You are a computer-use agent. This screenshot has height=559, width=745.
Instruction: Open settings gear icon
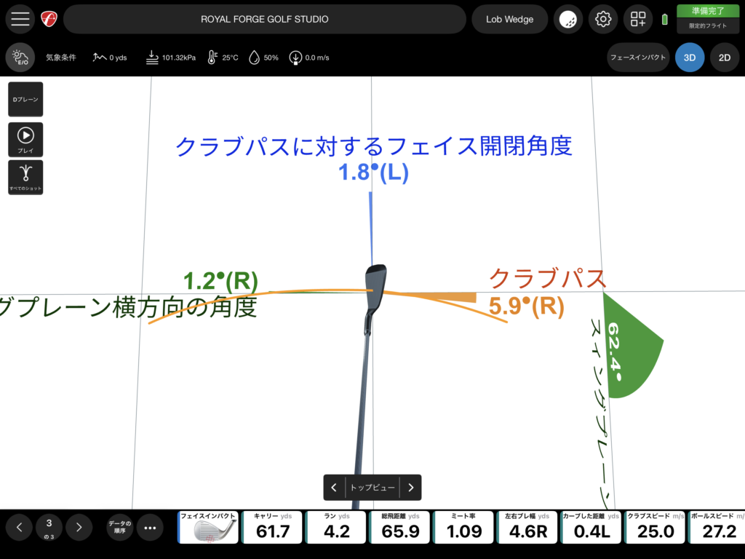[602, 20]
